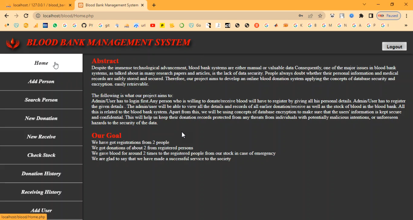The image size is (413, 220).
Task: Open the Google 'A' bookmark
Action: [x=357, y=25]
